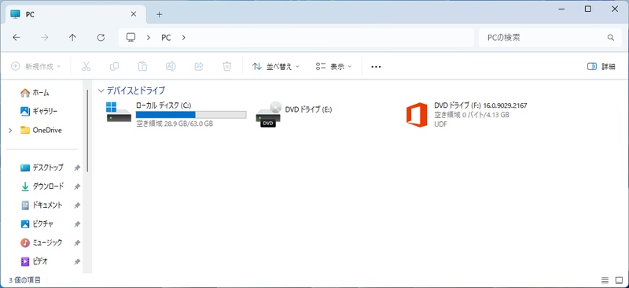
Task: Click the Paste clipboard icon
Action: pyautogui.click(x=142, y=66)
